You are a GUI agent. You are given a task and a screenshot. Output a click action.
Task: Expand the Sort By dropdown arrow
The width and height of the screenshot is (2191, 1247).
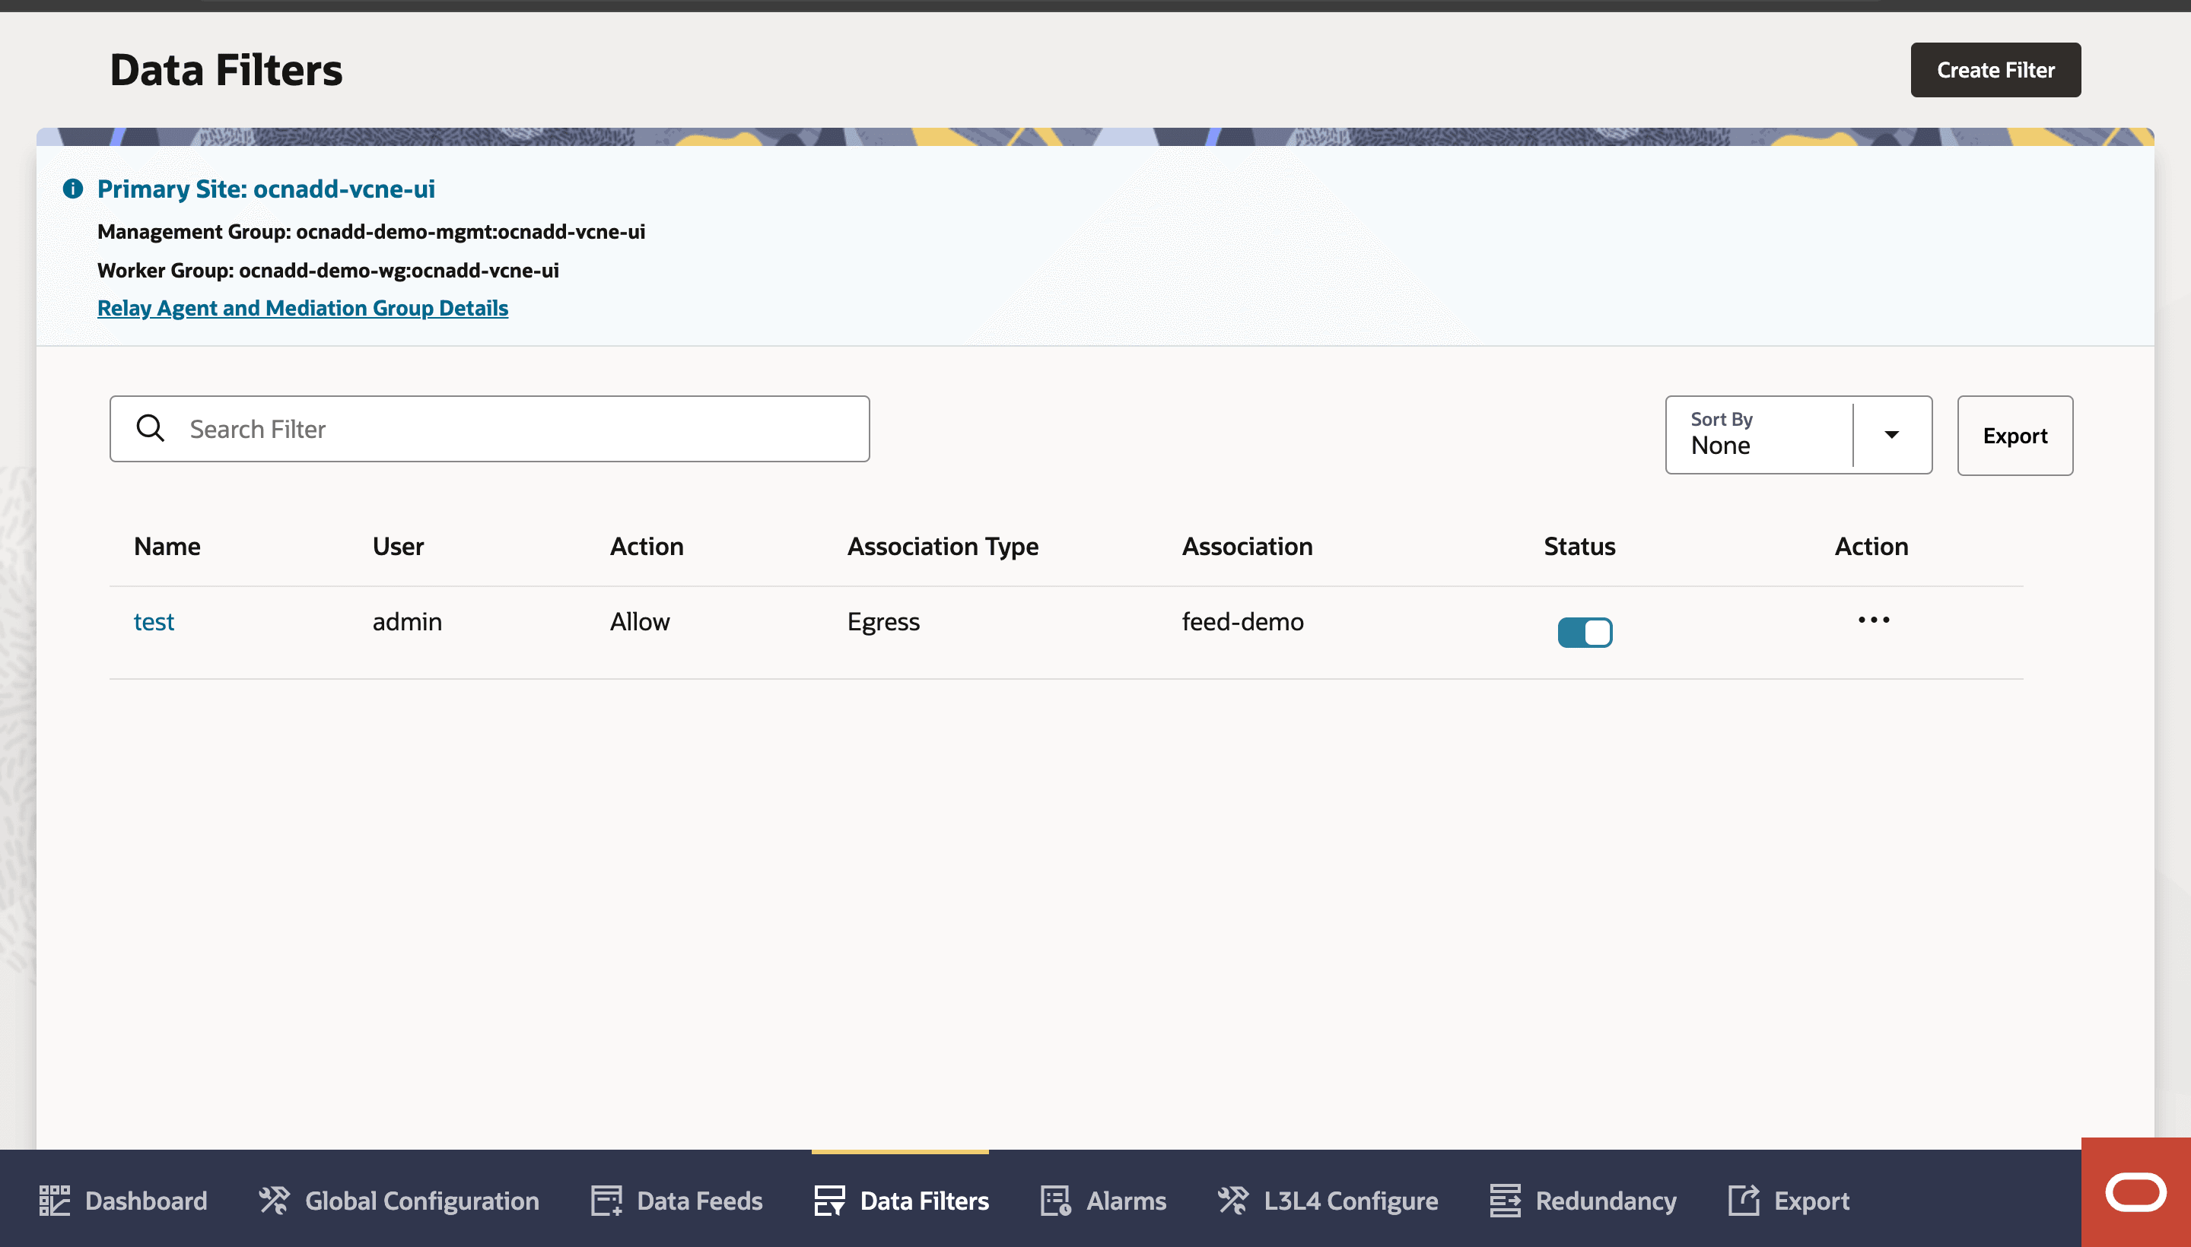[x=1891, y=435]
